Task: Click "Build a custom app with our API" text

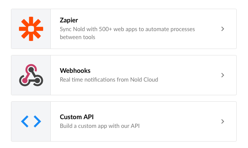Action: point(100,126)
